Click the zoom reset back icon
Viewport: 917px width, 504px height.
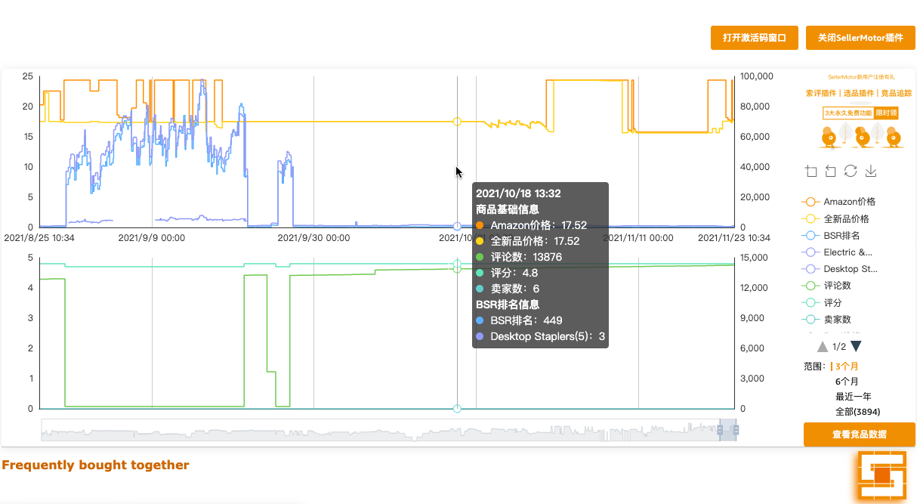[831, 172]
